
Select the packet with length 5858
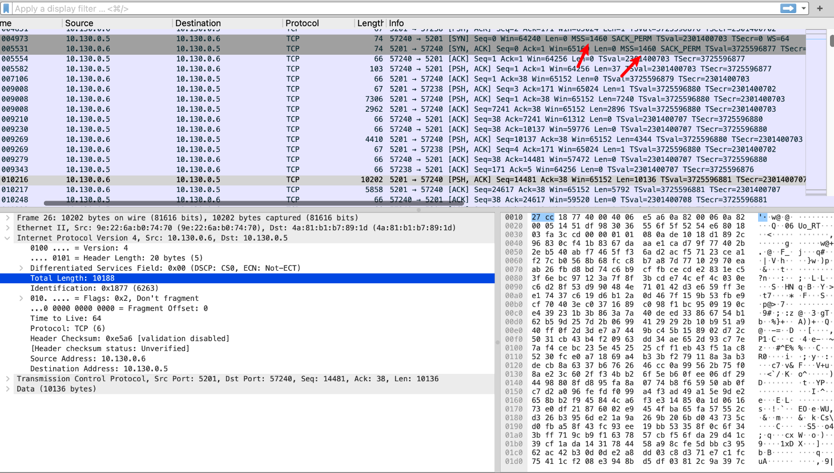point(403,190)
